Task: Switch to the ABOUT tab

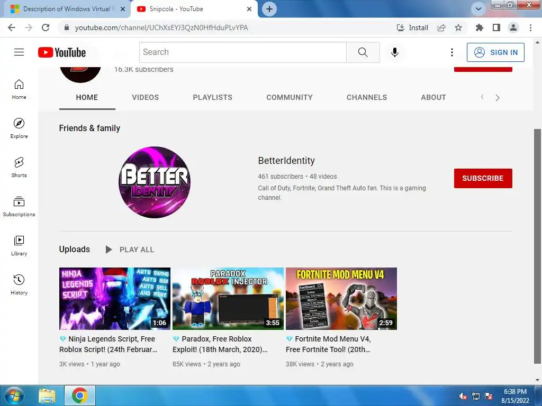Action: pyautogui.click(x=433, y=97)
